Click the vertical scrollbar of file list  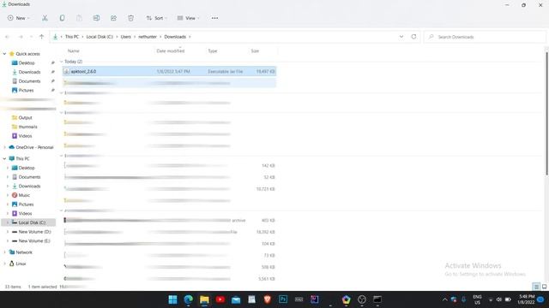tap(546, 114)
